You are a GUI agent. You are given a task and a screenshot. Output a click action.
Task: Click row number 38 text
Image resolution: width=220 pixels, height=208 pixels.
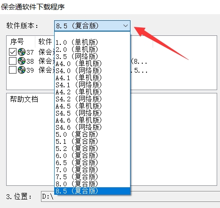click(x=30, y=61)
